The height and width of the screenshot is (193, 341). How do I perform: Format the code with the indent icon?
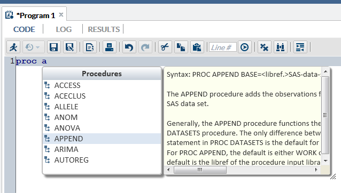300,47
